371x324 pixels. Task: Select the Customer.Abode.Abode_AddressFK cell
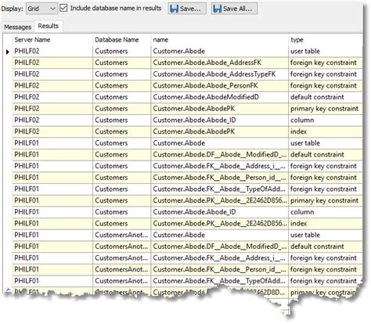point(220,63)
